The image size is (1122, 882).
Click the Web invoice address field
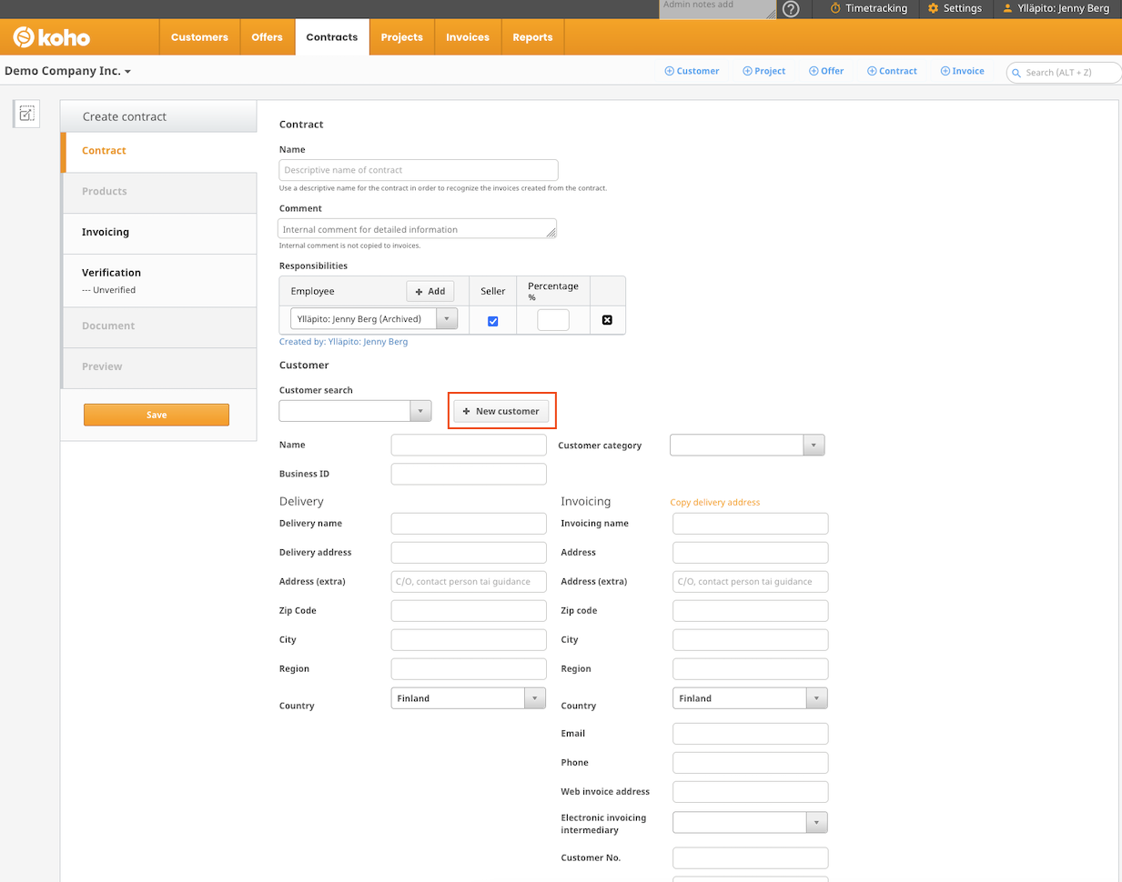pos(750,791)
